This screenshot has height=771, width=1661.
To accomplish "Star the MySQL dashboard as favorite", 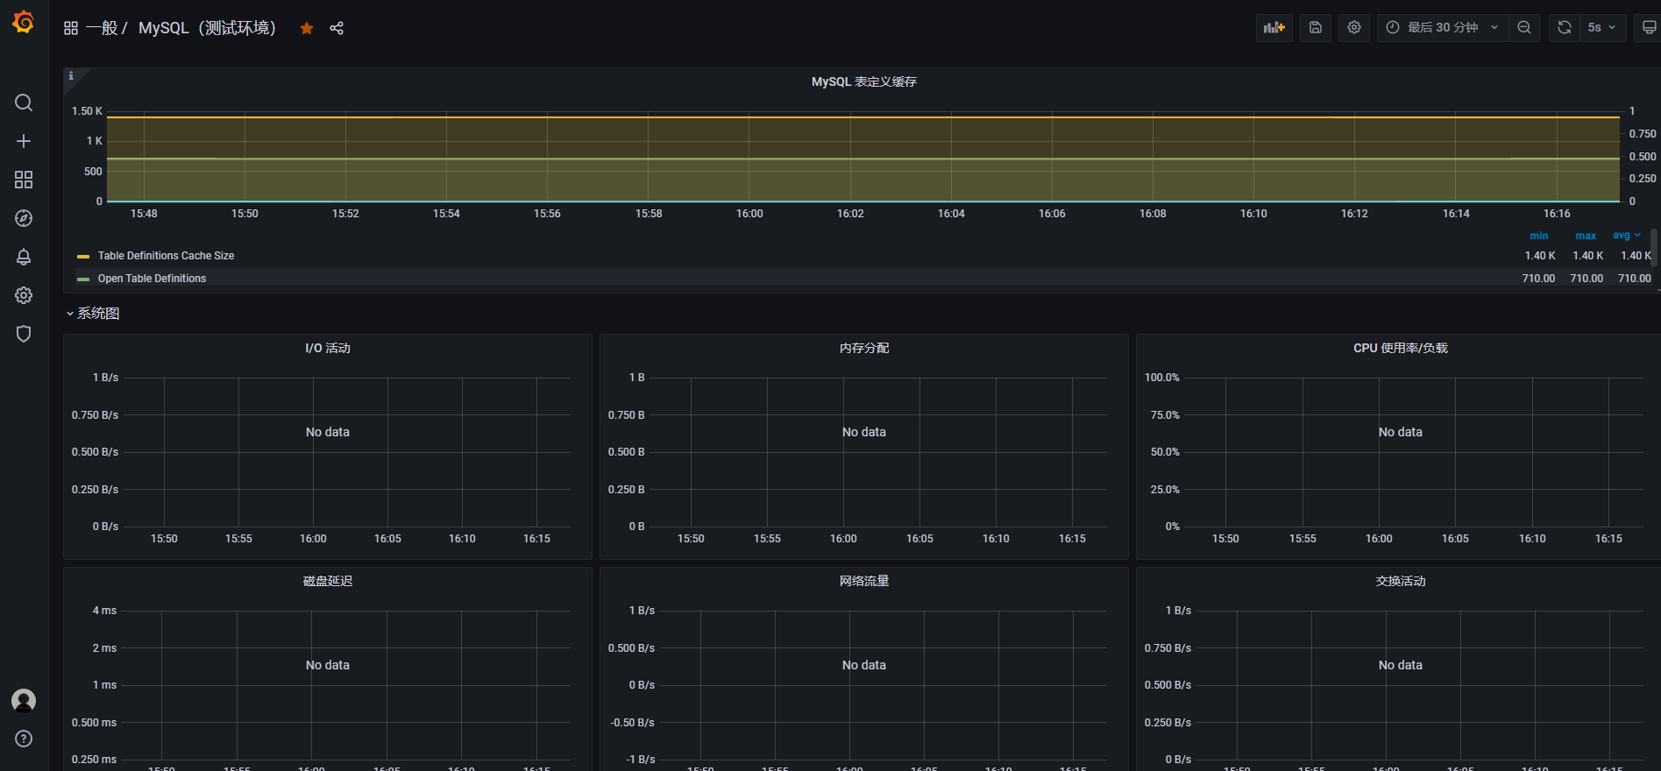I will coord(307,28).
